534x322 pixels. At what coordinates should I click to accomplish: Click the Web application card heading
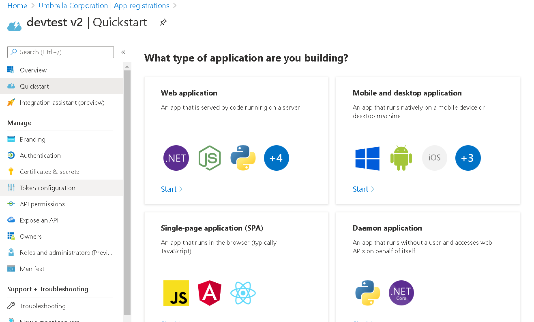[x=189, y=93]
